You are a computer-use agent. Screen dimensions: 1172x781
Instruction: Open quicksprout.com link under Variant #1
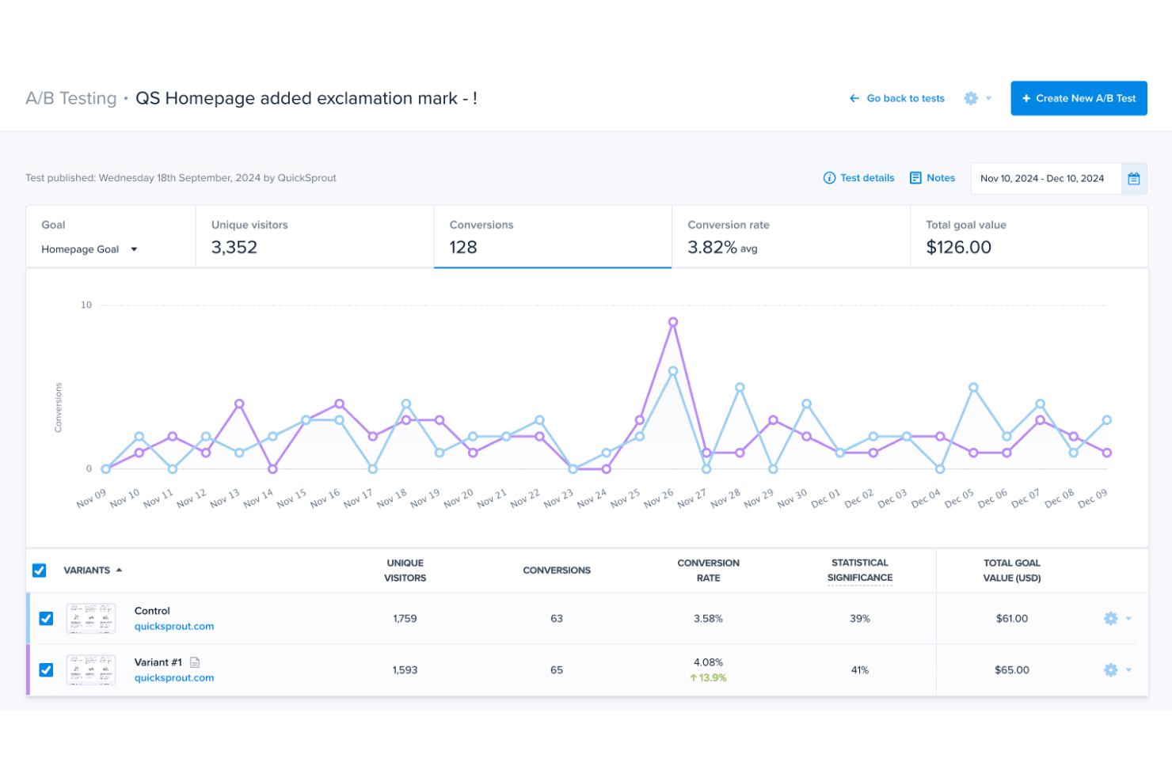(x=174, y=677)
